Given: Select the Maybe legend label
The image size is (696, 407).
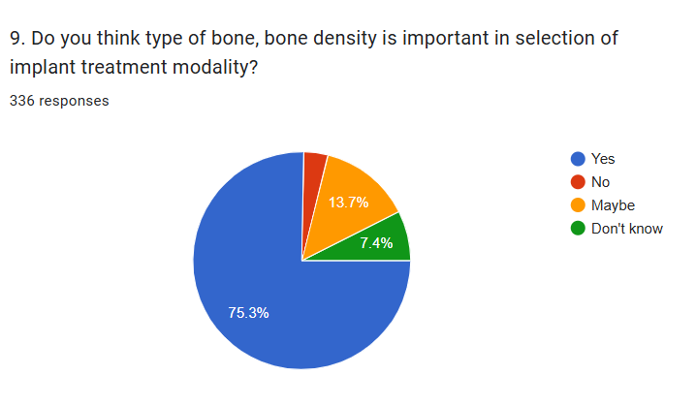Looking at the screenshot, I should pyautogui.click(x=612, y=205).
